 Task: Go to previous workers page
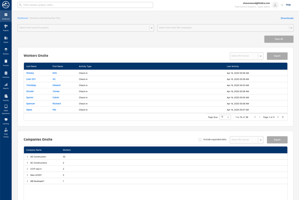click(x=260, y=117)
